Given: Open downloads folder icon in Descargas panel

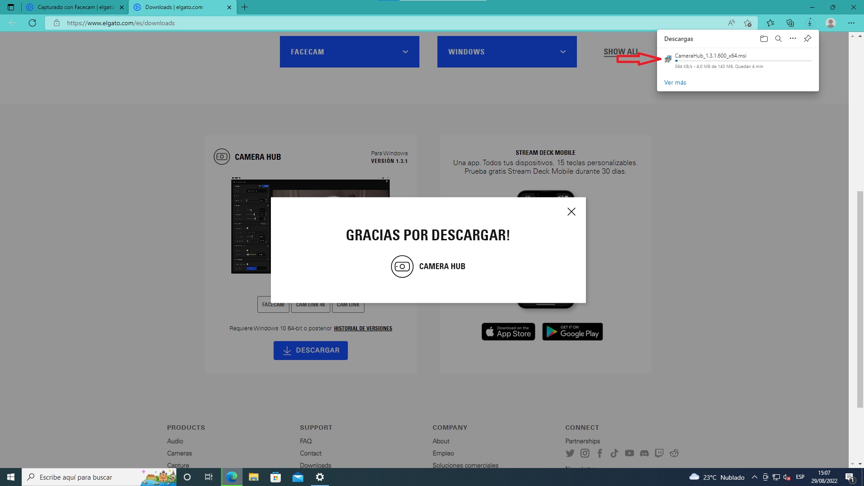Looking at the screenshot, I should point(764,39).
